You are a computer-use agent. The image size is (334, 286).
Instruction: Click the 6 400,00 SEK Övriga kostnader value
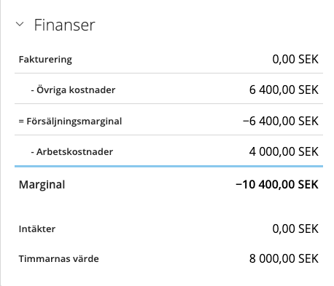pos(284,90)
